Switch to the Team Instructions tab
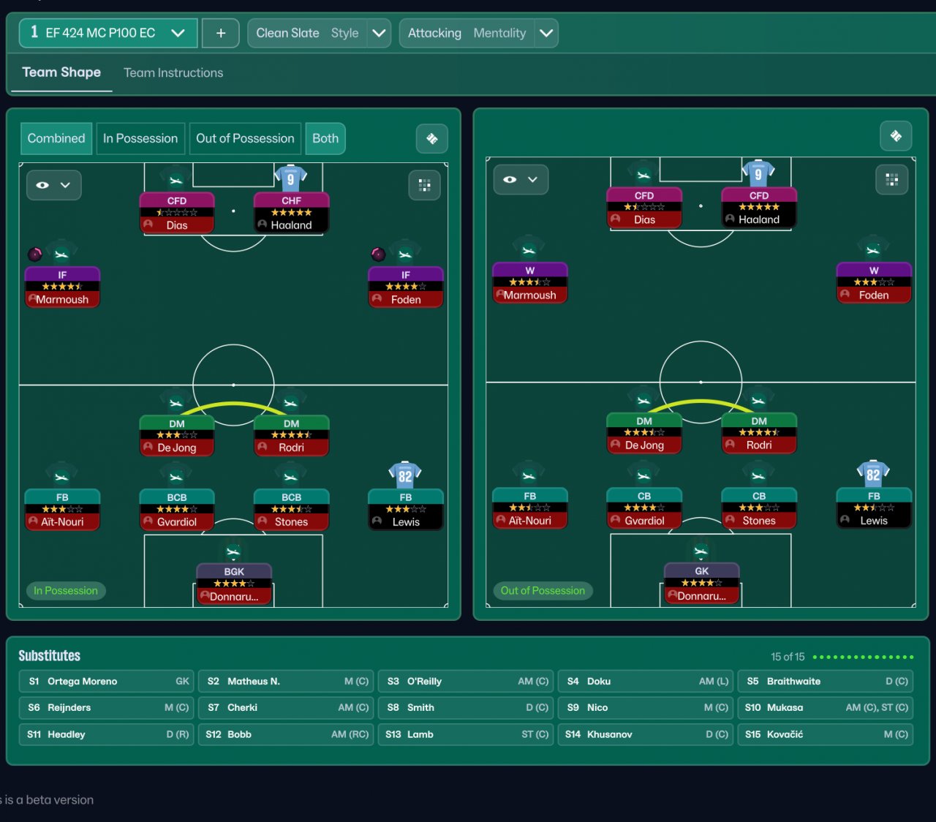This screenshot has height=822, width=936. (173, 72)
